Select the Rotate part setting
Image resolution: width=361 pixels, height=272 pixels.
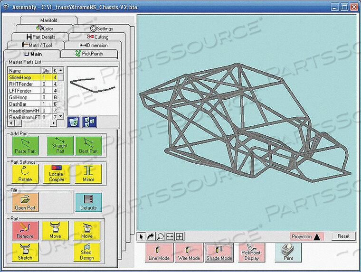point(25,174)
